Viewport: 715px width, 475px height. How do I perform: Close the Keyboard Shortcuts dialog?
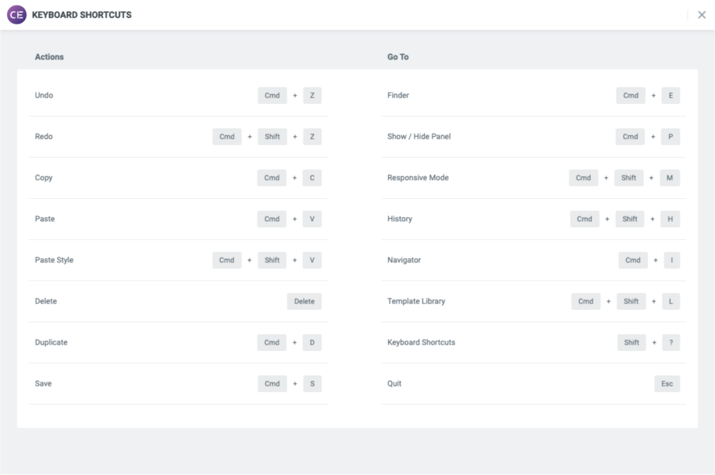click(x=702, y=15)
